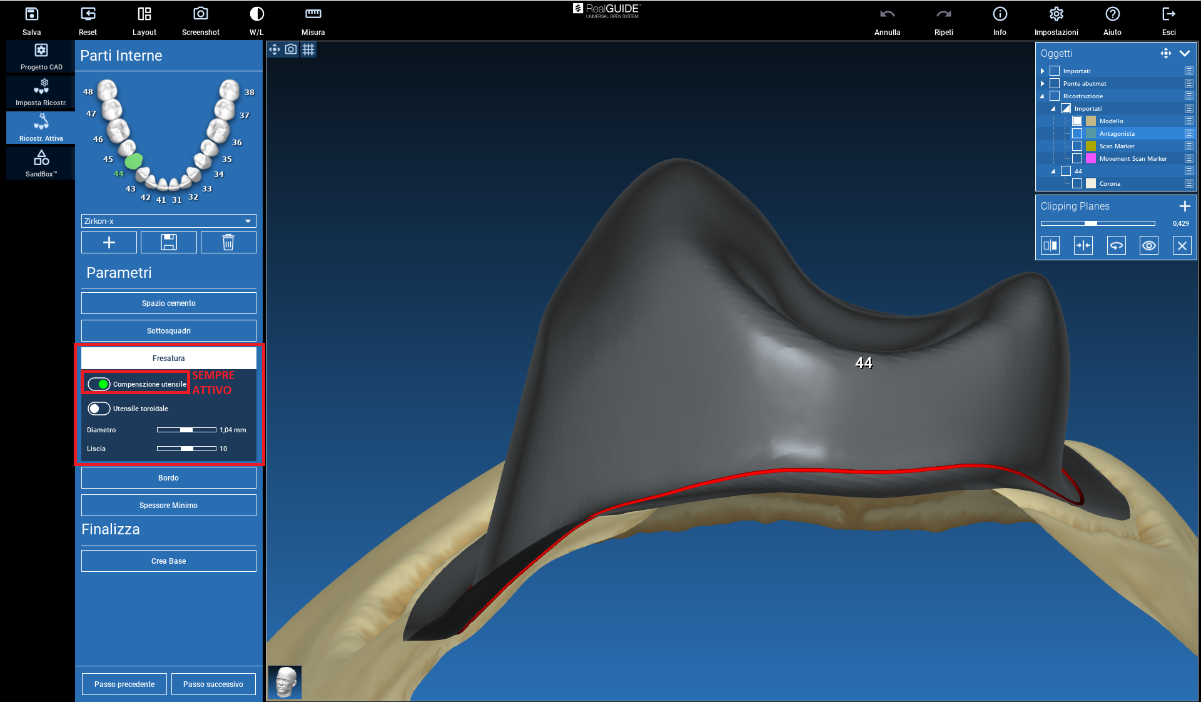Screen dimensions: 1201x702
Task: Disable Compensazione utensile toggle
Action: pos(99,384)
